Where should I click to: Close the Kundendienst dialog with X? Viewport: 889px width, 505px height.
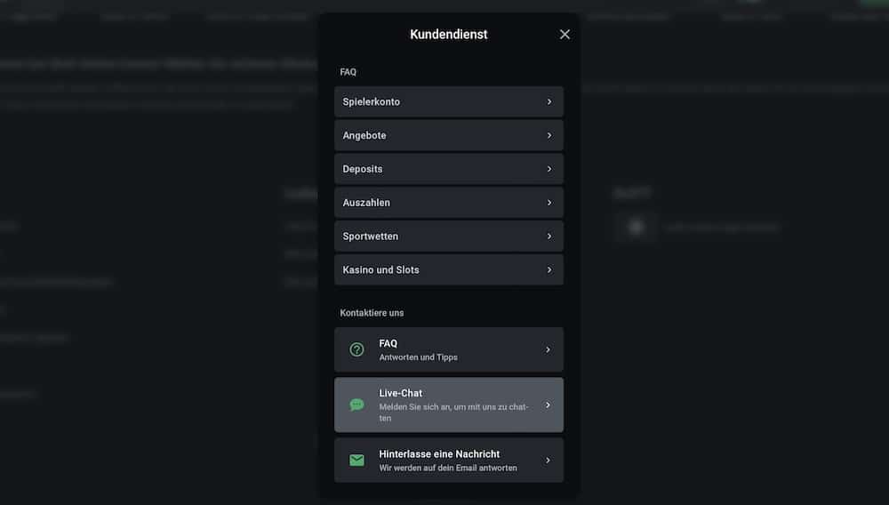pos(565,35)
